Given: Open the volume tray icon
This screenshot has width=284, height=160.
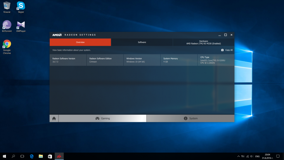Looking at the screenshot, I should coord(252,156).
